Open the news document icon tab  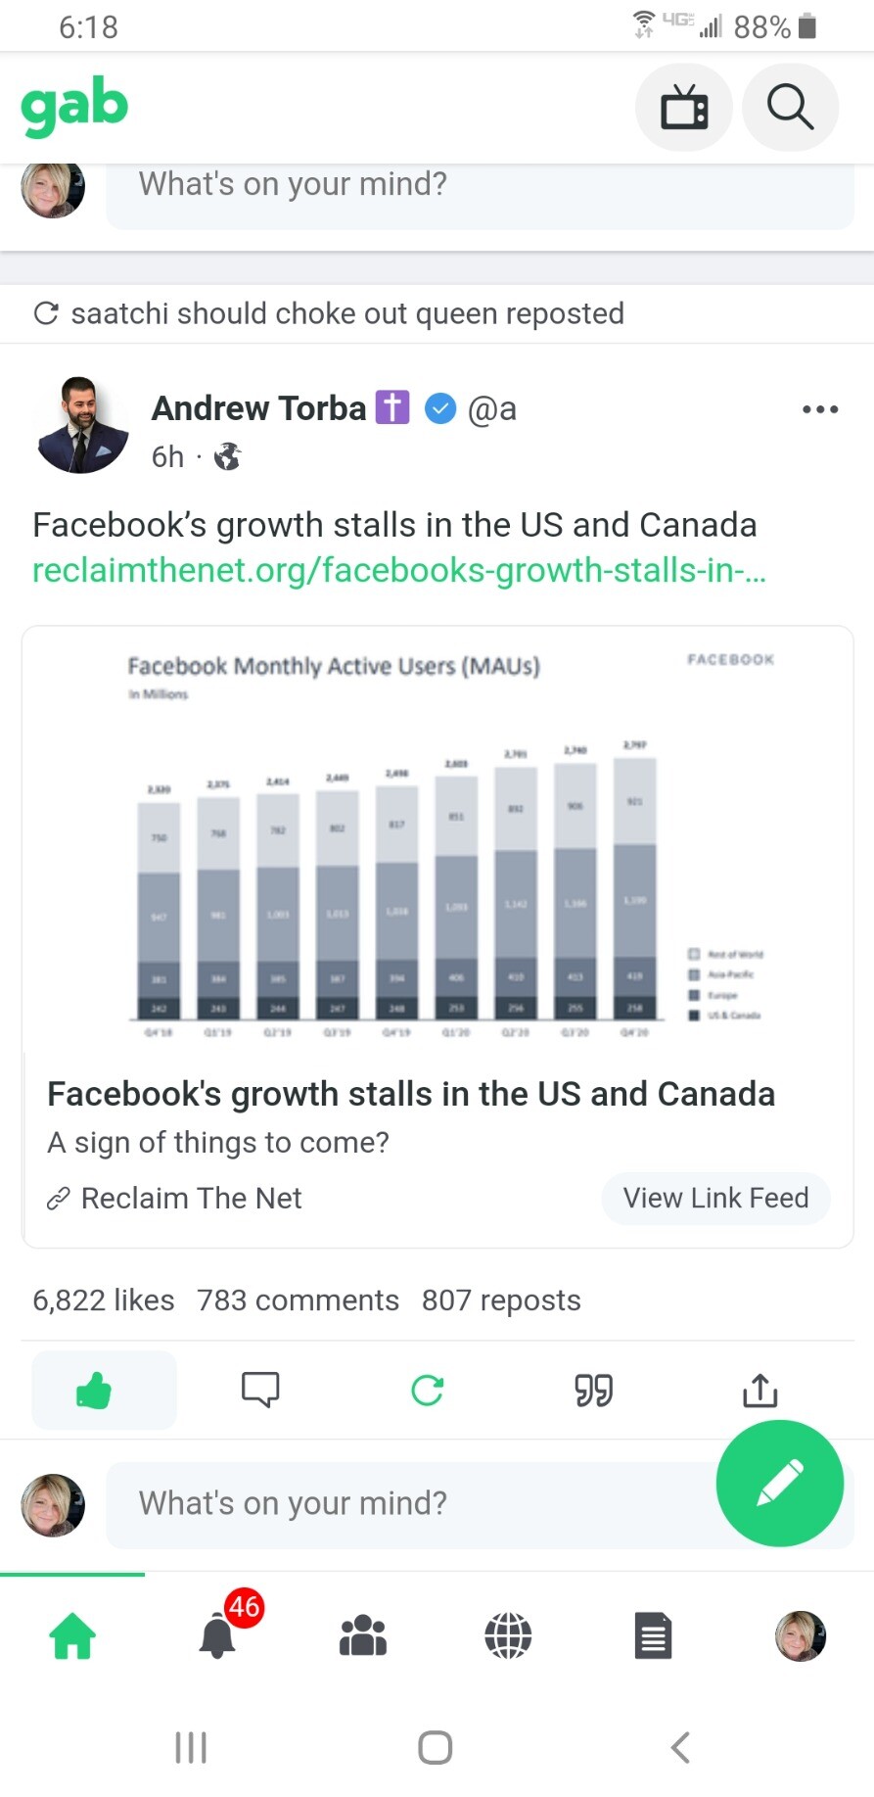click(653, 1636)
